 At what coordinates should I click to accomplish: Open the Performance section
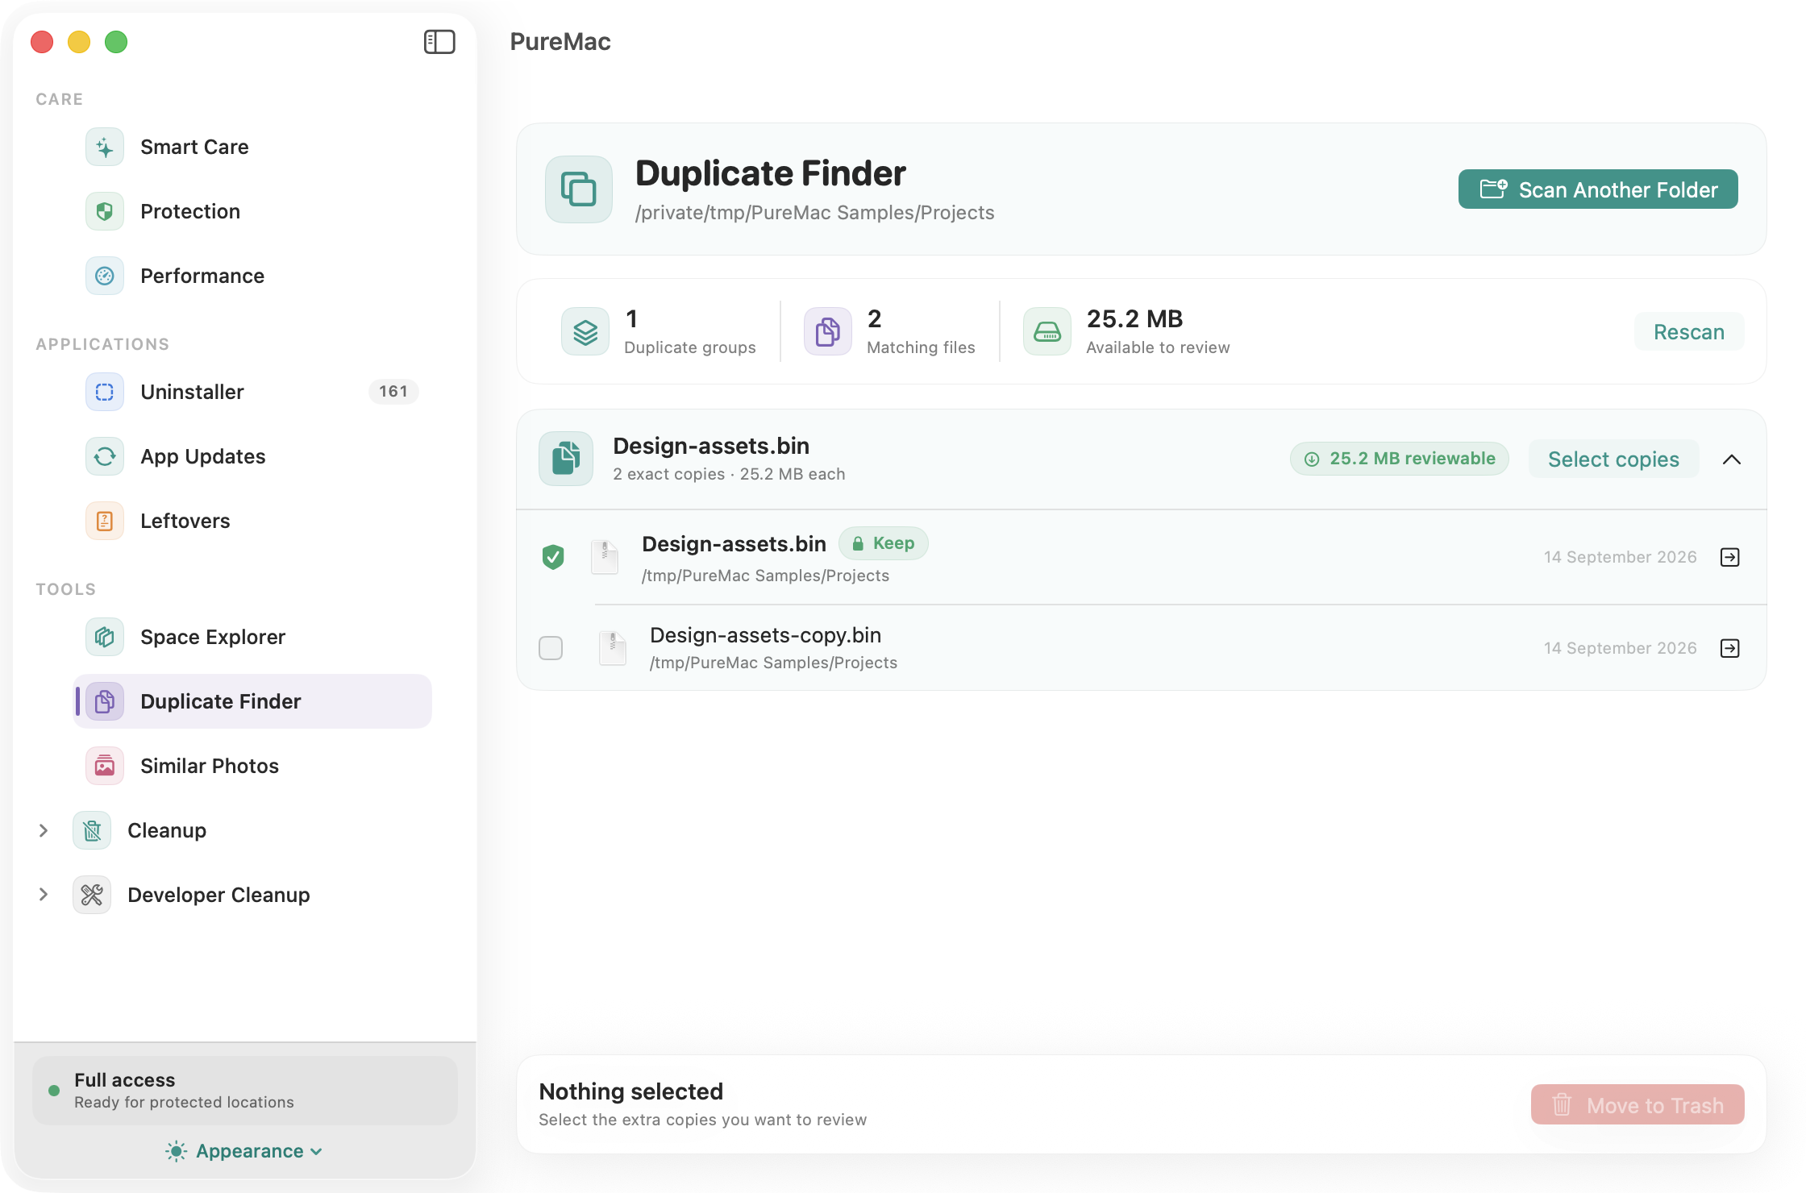[x=252, y=276]
